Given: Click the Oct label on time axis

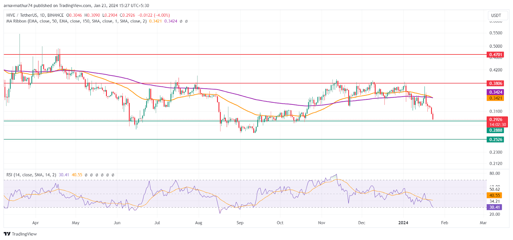Looking at the screenshot, I should [280, 223].
